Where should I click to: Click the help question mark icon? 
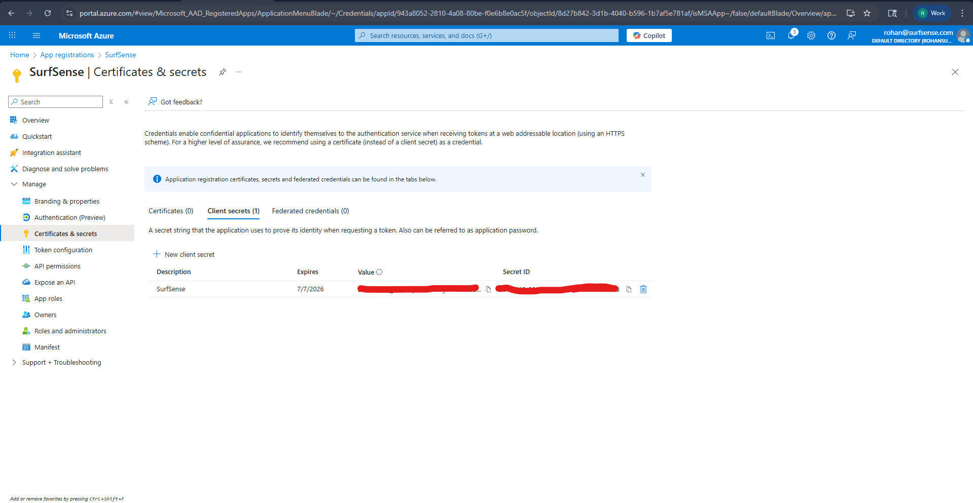coord(832,35)
